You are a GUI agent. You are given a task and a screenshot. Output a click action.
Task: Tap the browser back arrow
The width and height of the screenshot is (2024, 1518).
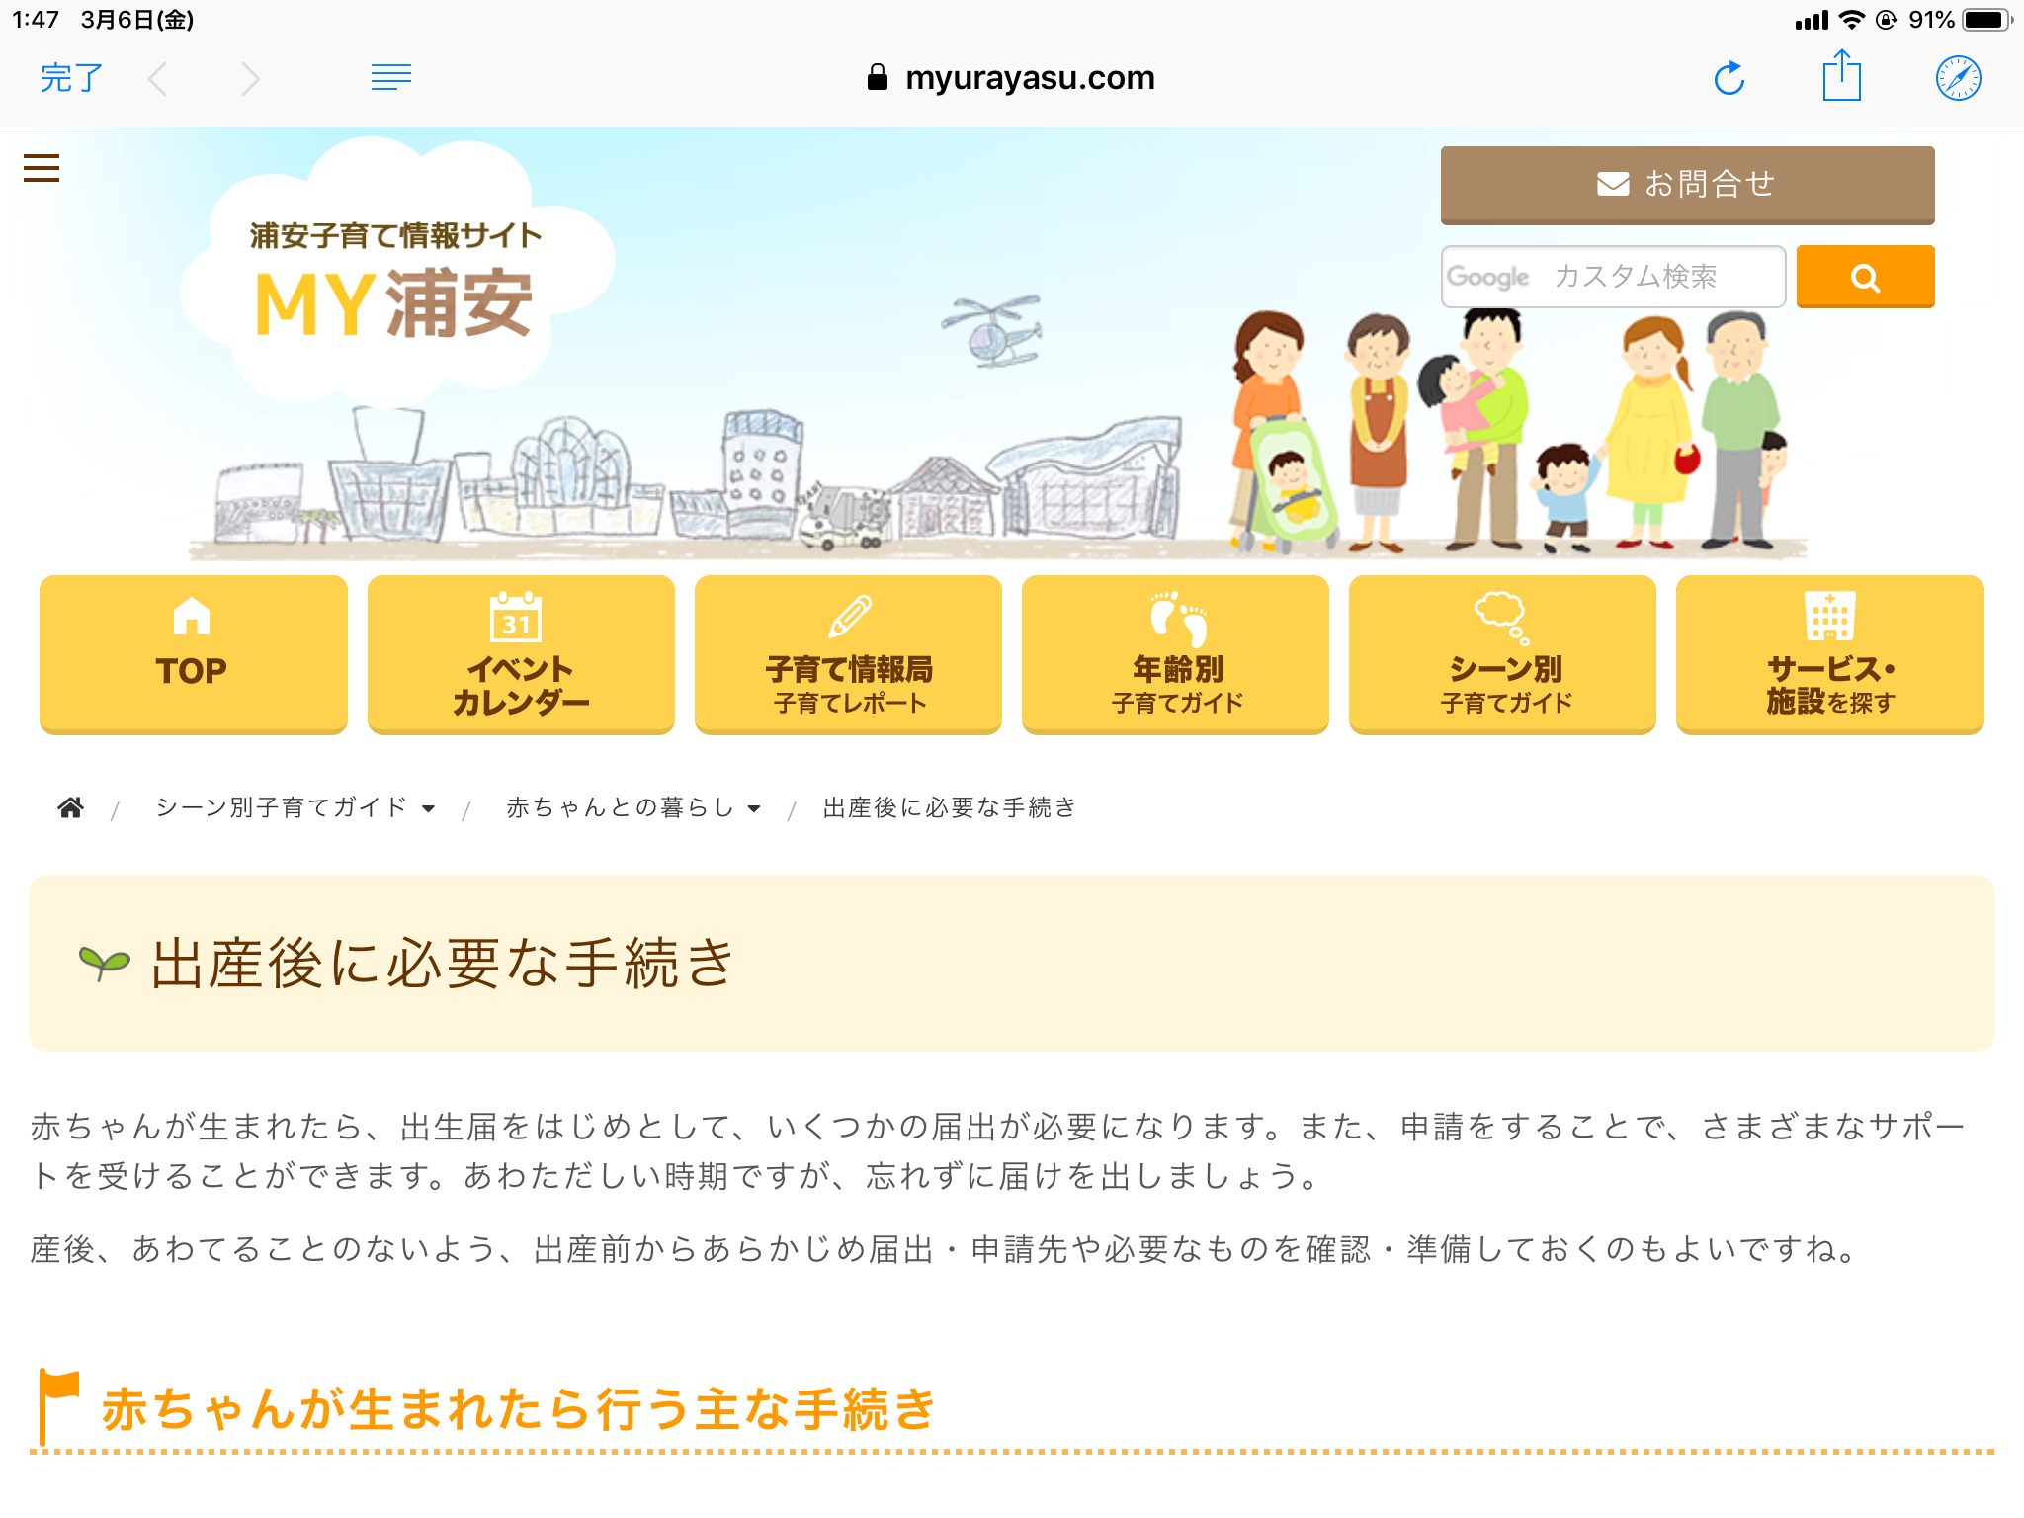158,78
